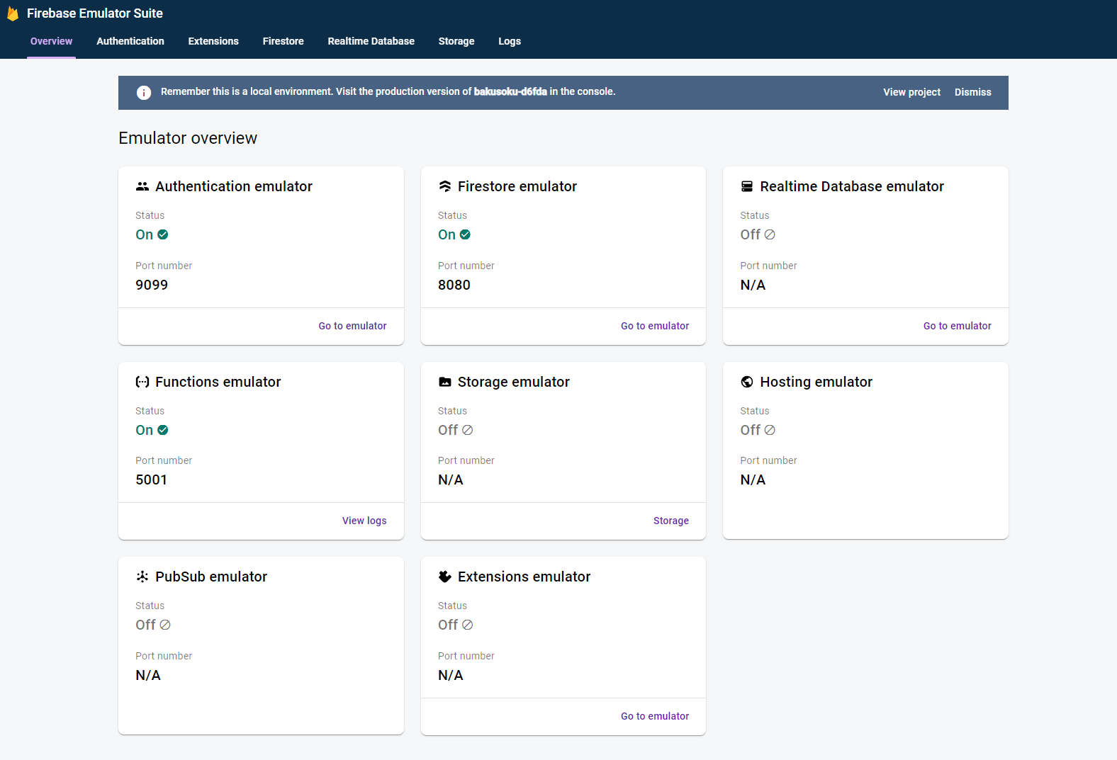Click the green check beside Authentication On status
The image size is (1117, 760).
tap(163, 234)
